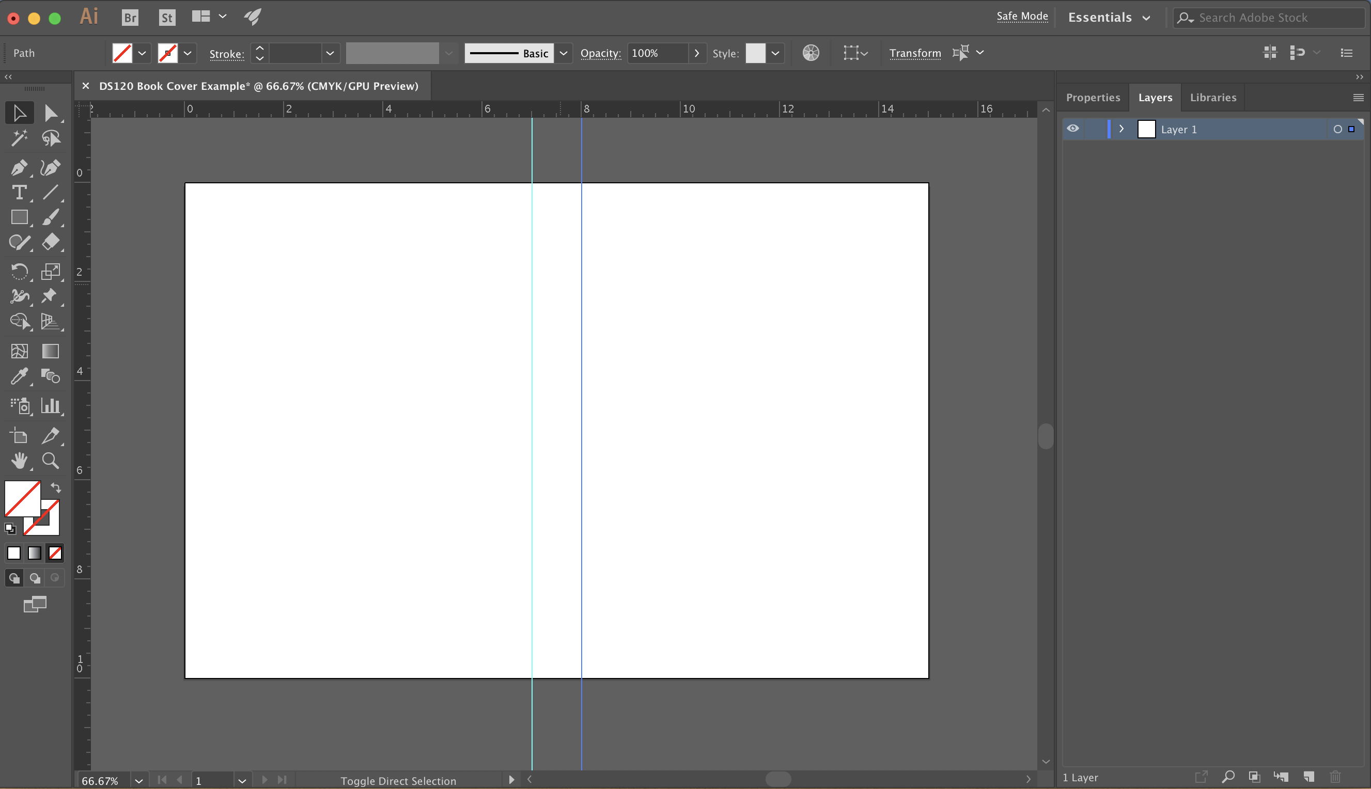Select the Rectangle tool
The image size is (1371, 789).
(19, 217)
